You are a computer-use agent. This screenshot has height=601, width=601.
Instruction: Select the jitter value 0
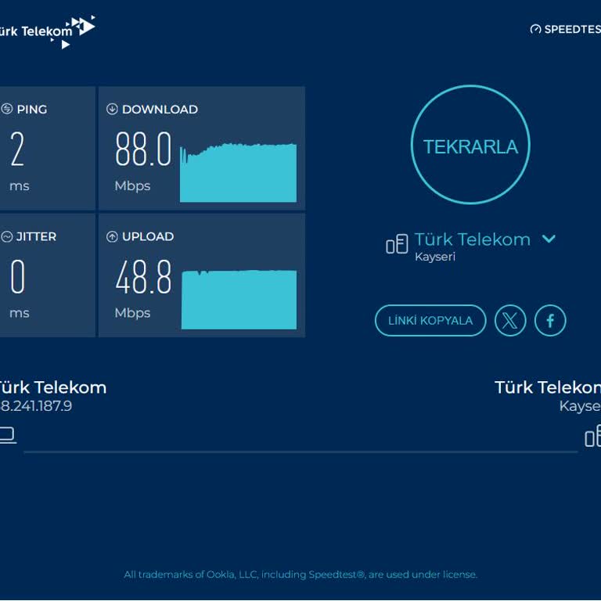[18, 276]
